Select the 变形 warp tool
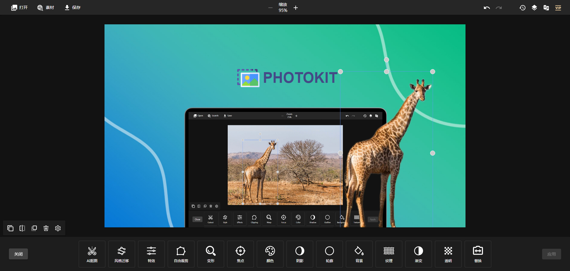This screenshot has width=570, height=271. (211, 254)
